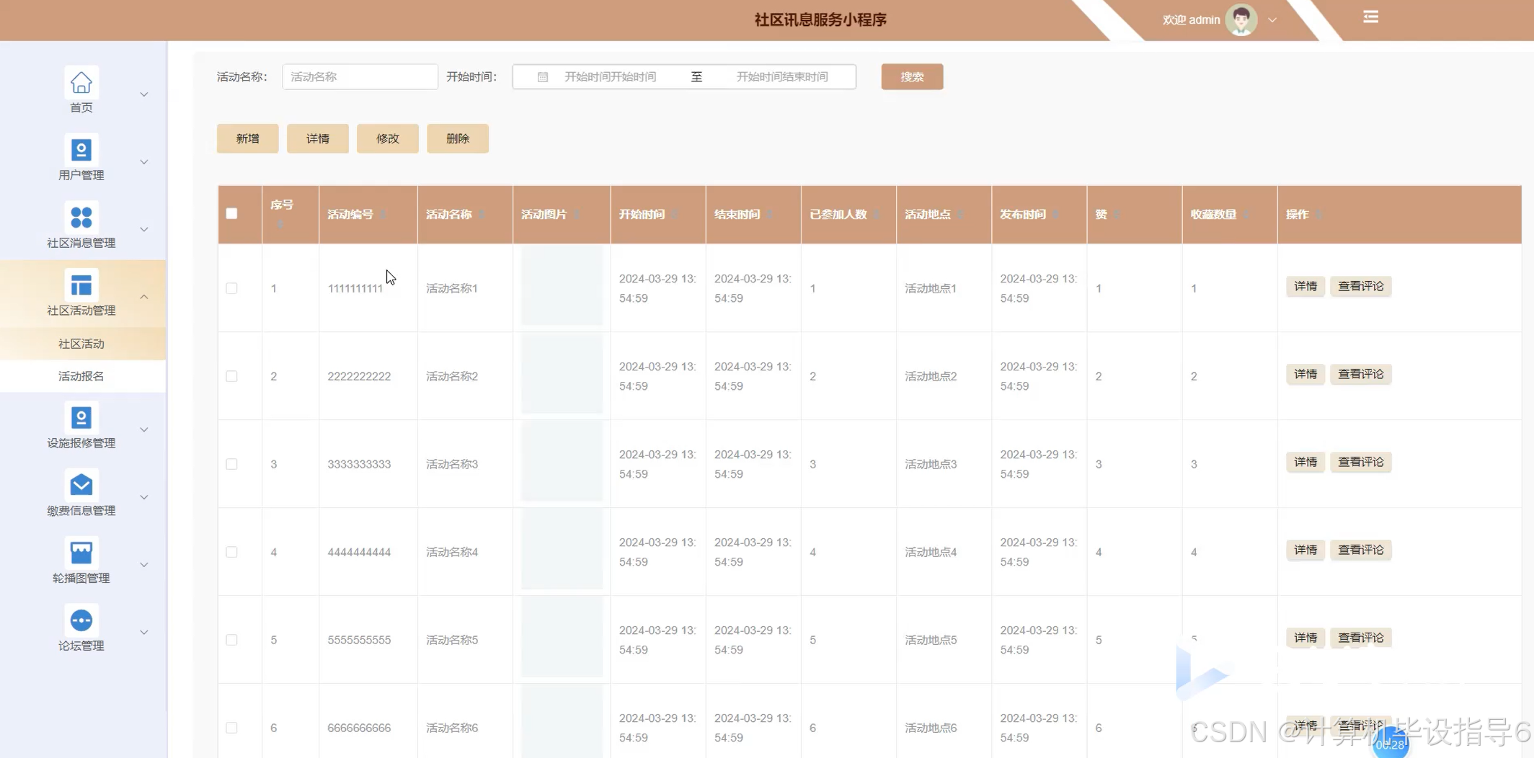Screen dimensions: 1534x758
Task: Sort by 活动地点 column arrows
Action: (x=959, y=215)
